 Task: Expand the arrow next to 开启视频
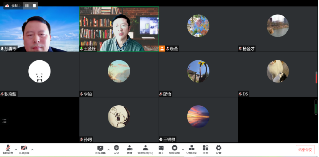click(32, 149)
